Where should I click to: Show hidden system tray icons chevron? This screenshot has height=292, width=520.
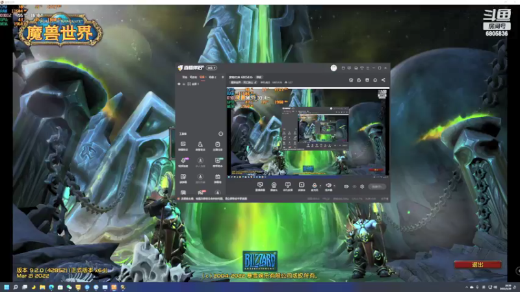[467, 287]
